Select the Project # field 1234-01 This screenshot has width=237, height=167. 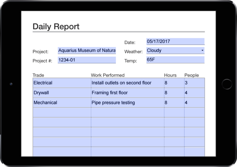(87, 60)
